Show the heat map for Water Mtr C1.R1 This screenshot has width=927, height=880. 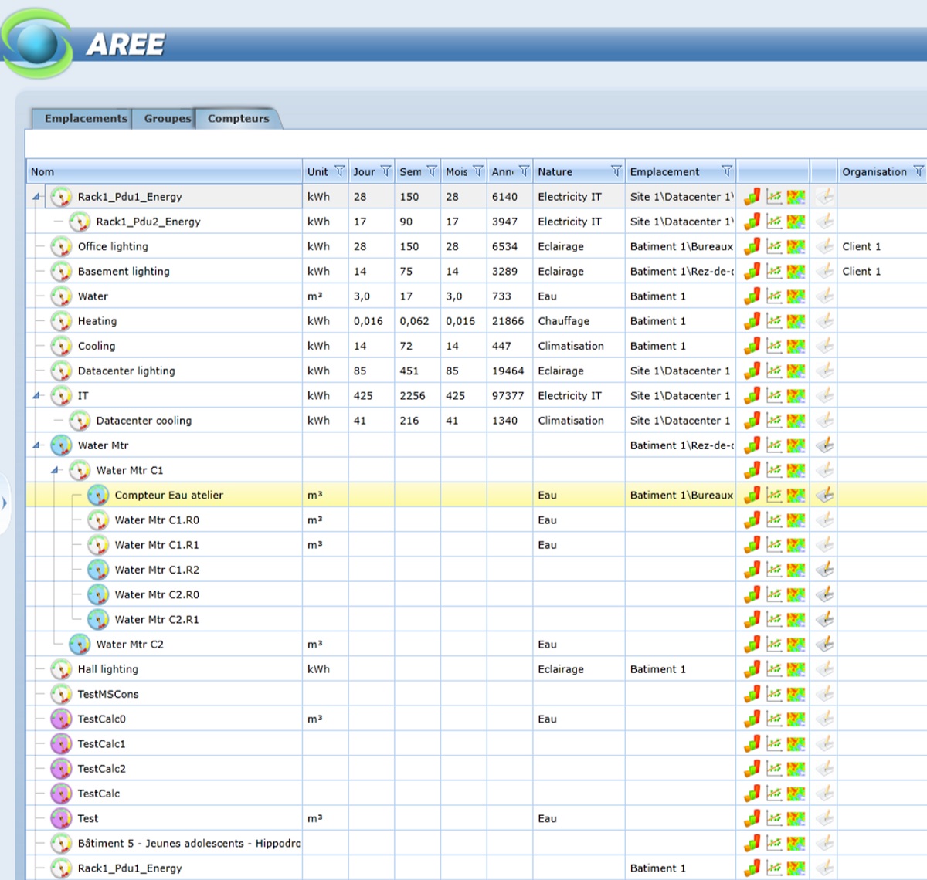pos(796,545)
